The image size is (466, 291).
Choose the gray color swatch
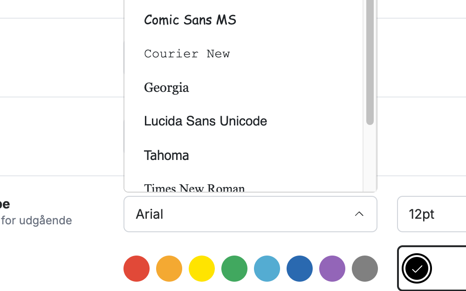tap(365, 269)
